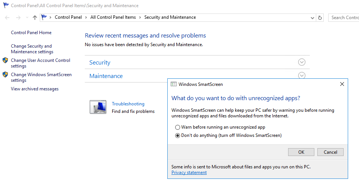This screenshot has height=183, width=359.
Task: Expand the Security section chevron
Action: click(x=302, y=62)
